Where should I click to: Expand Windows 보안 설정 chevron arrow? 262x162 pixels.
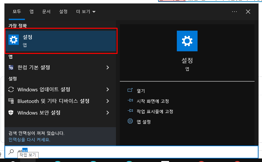[108, 113]
